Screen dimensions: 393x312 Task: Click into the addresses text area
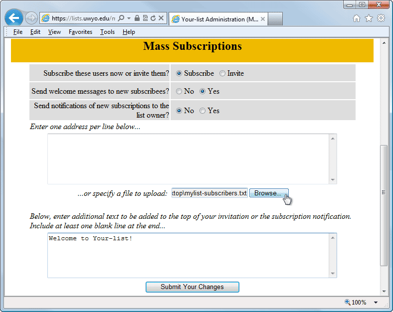point(188,159)
